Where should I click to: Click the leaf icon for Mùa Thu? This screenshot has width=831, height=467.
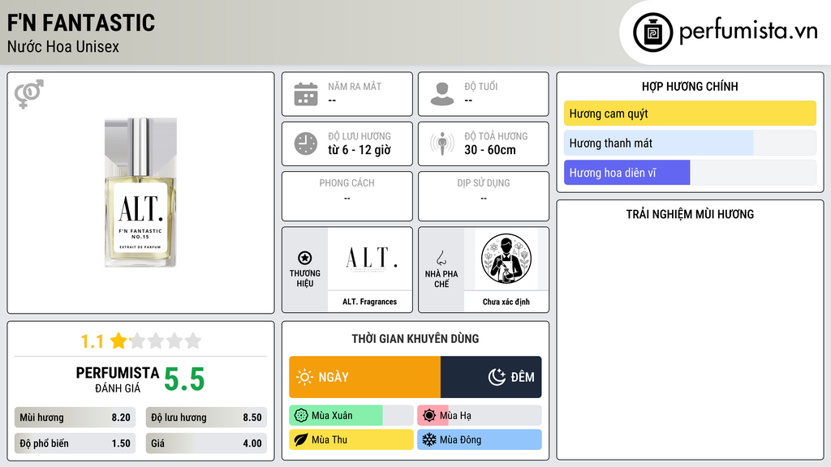pyautogui.click(x=301, y=439)
